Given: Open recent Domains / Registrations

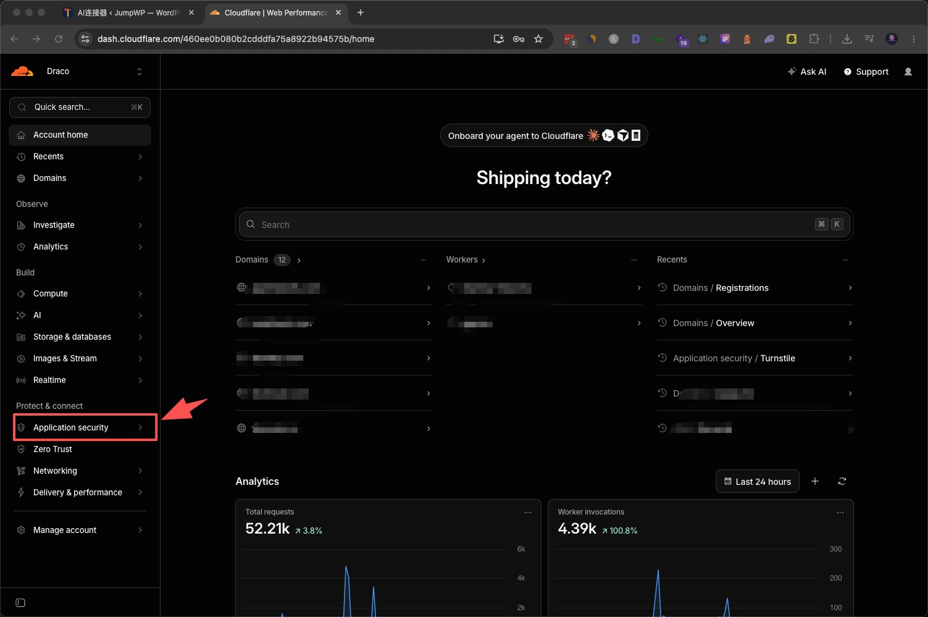Looking at the screenshot, I should pos(755,288).
